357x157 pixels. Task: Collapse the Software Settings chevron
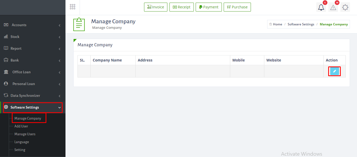coord(60,108)
